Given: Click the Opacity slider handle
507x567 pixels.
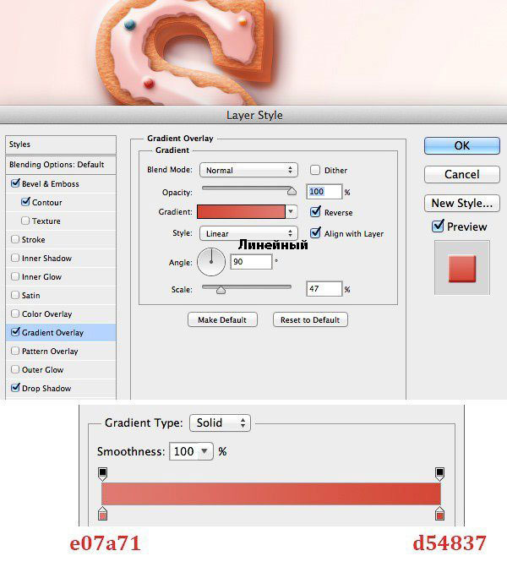Looking at the screenshot, I should pyautogui.click(x=292, y=191).
